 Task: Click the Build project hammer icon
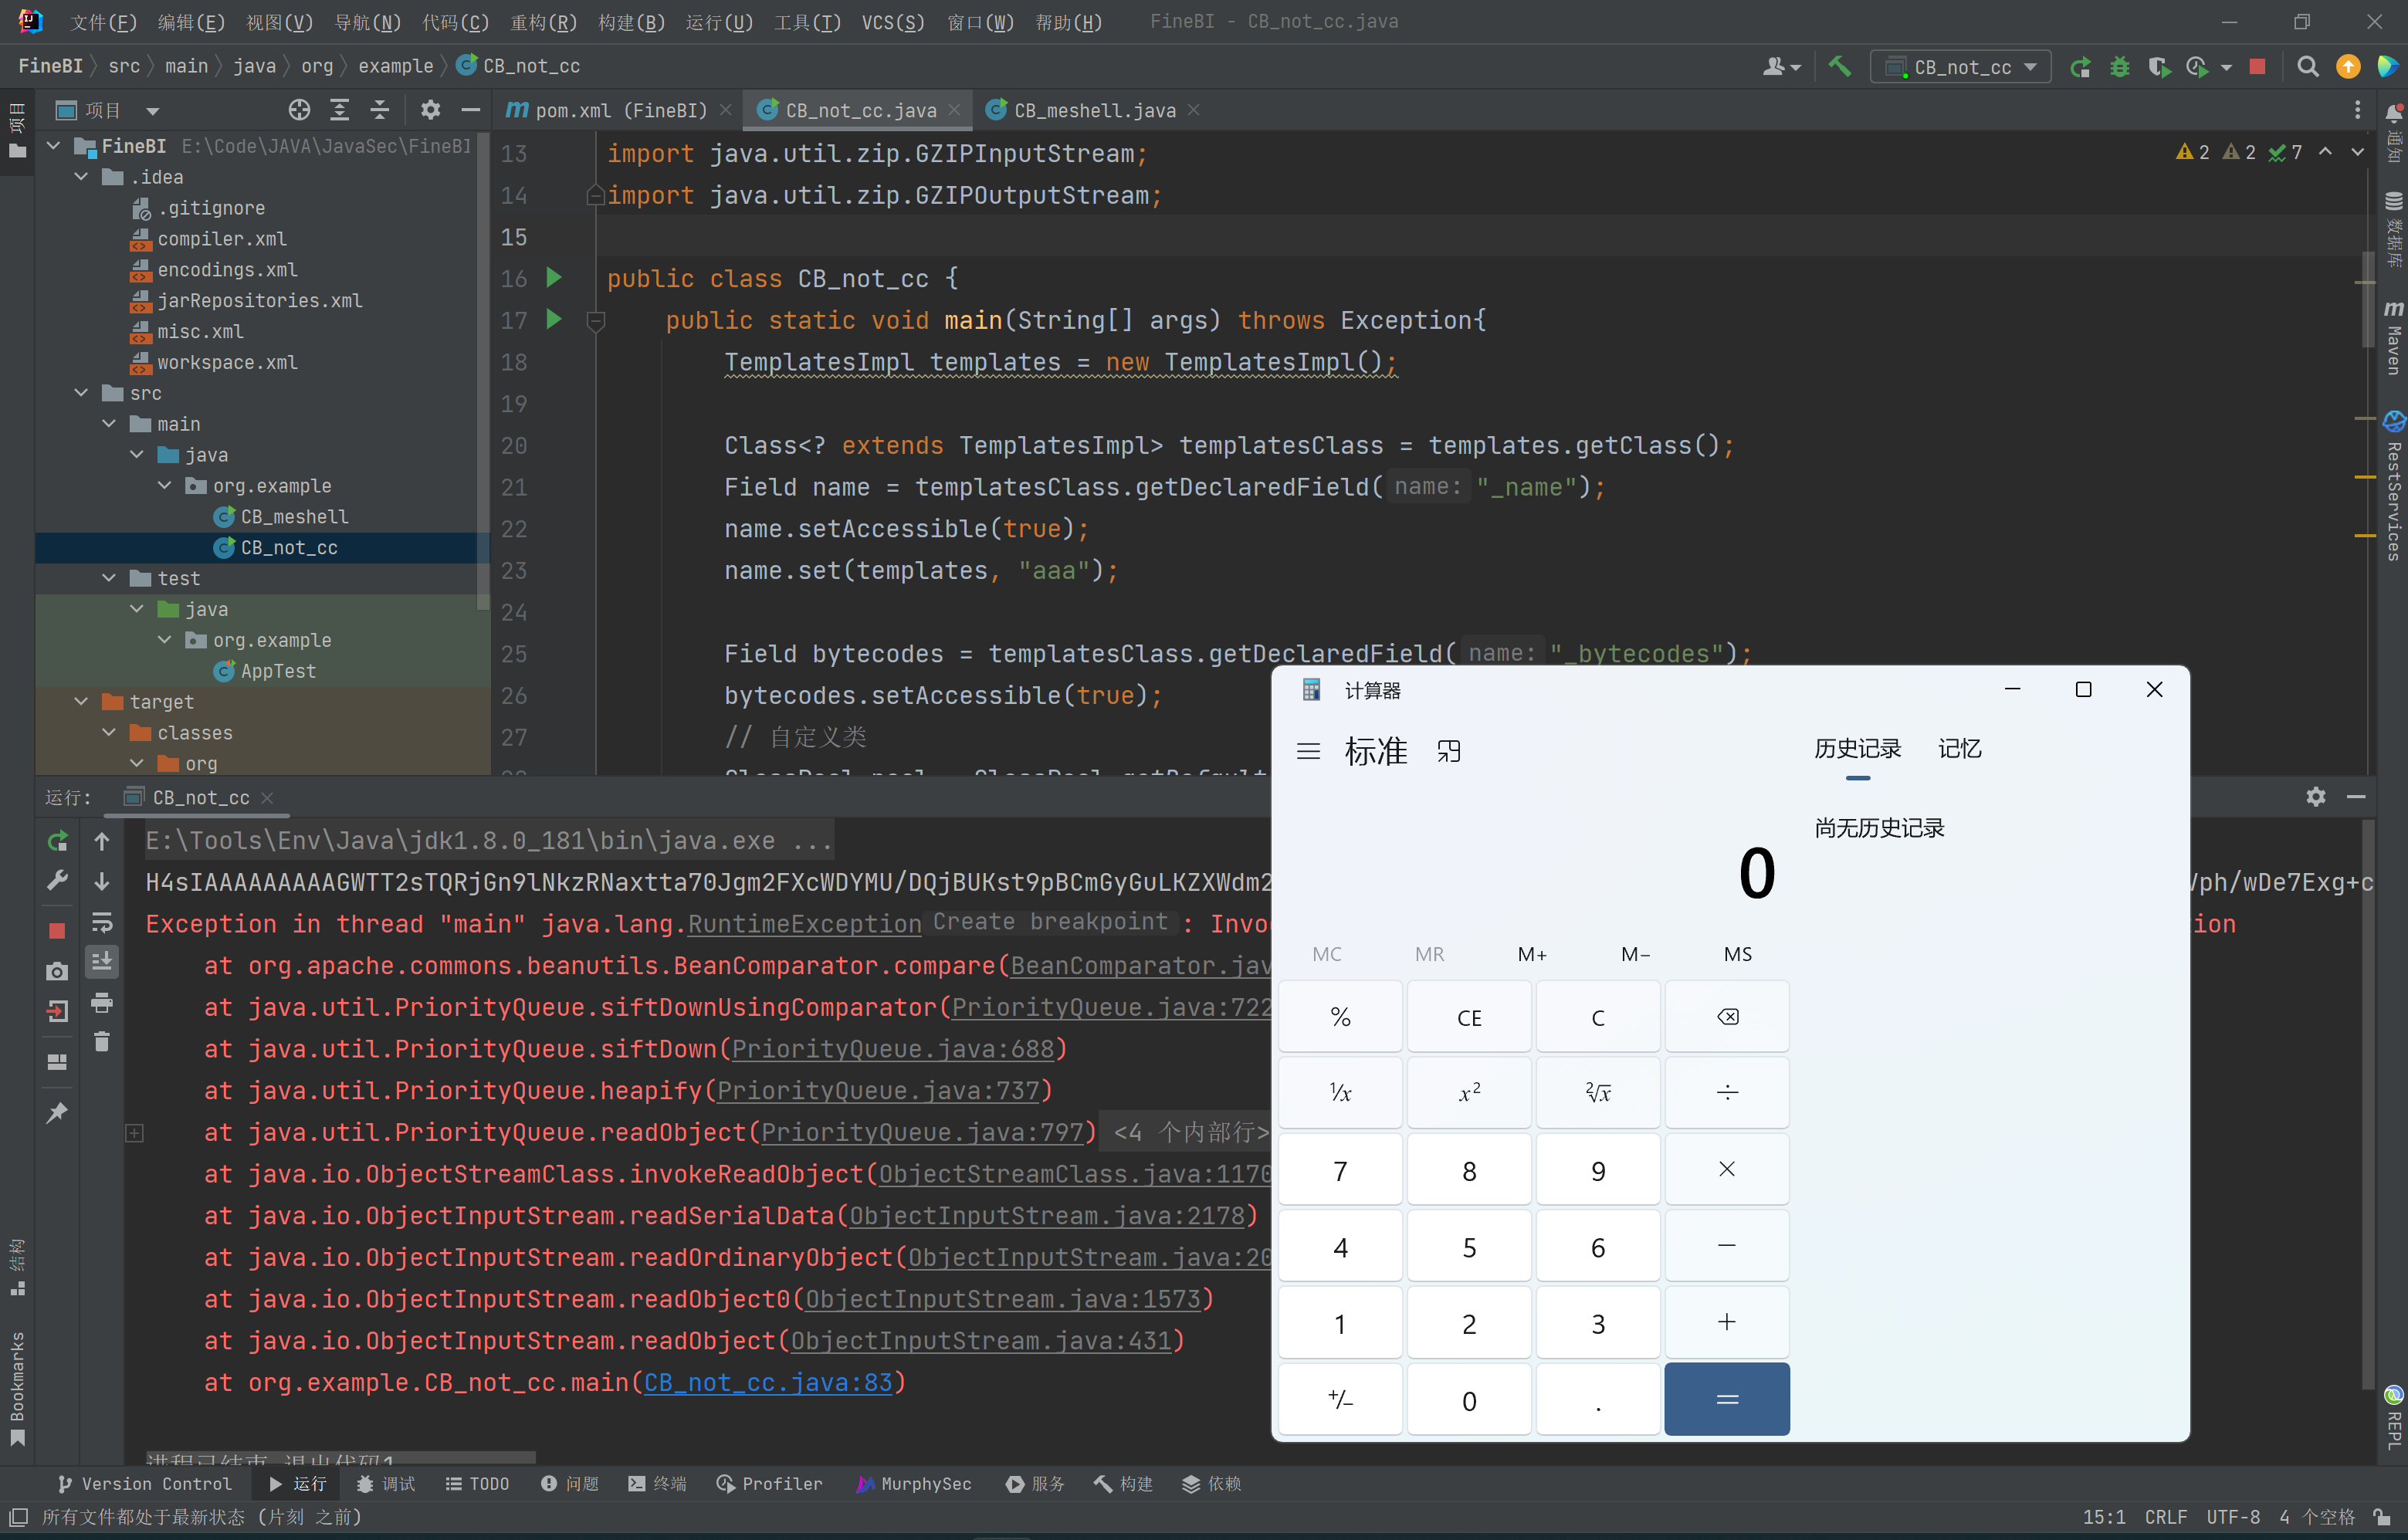tap(1838, 66)
